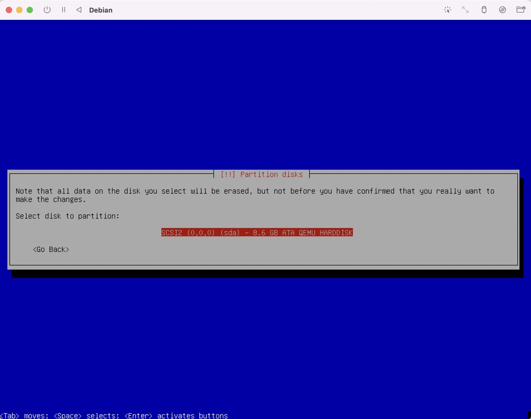Click the Partition disks dialog title
Viewport: 531px width, 419px height.
click(262, 175)
